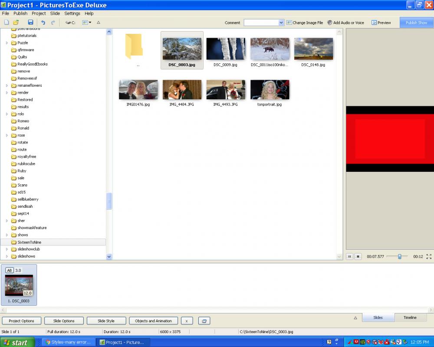434x347 pixels.
Task: Save the project with the floppy disk icon
Action: click(x=30, y=23)
